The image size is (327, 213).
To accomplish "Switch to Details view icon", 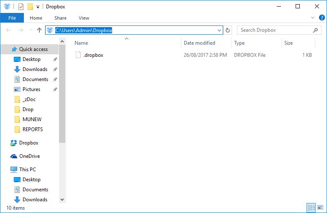I will point(311,208).
